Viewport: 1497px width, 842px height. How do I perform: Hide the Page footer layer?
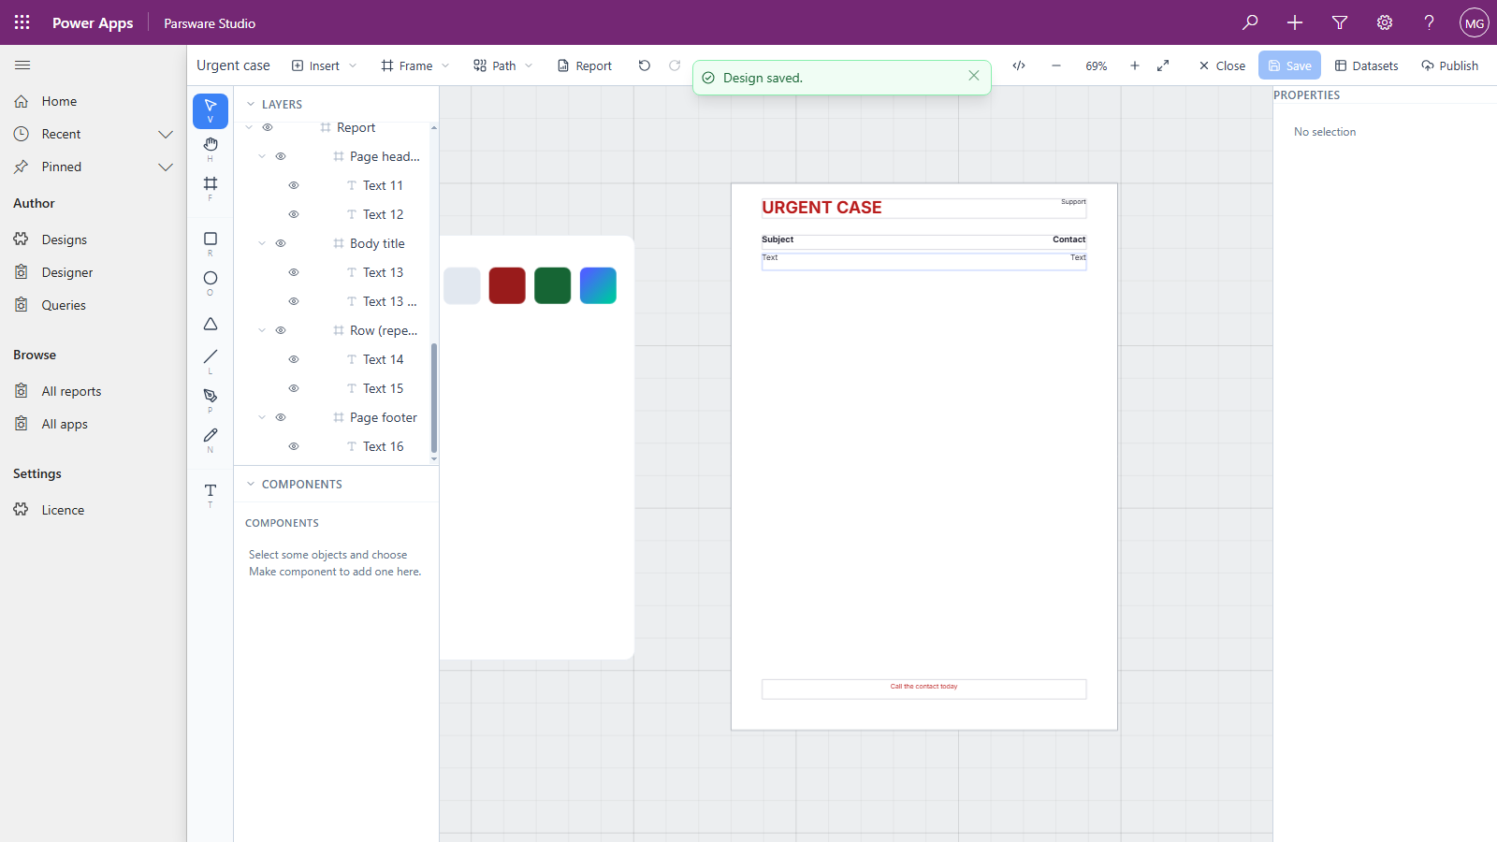pos(281,417)
